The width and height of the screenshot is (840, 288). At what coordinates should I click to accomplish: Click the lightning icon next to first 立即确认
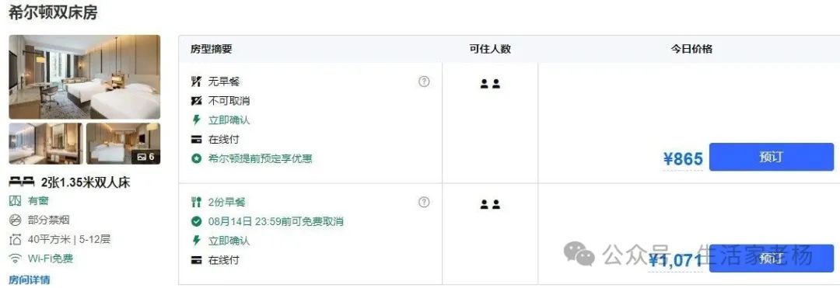pos(197,120)
